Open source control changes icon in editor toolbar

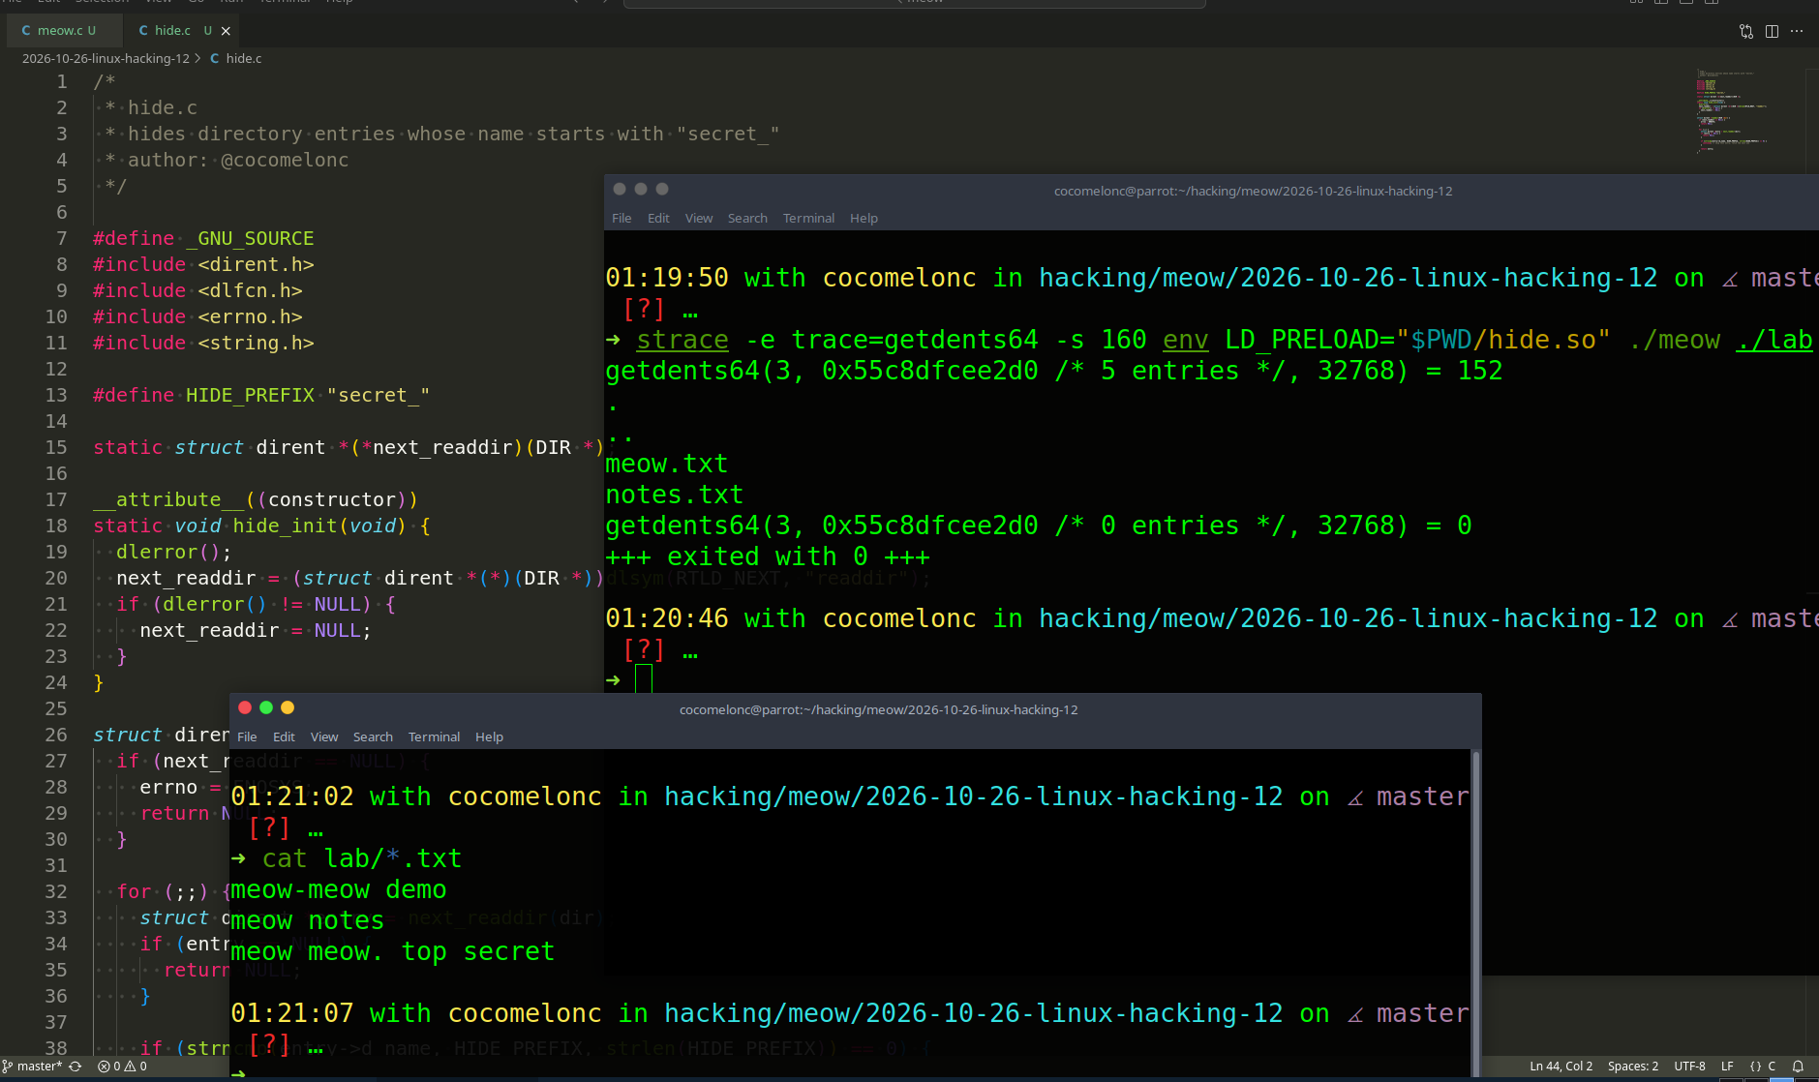click(x=1746, y=31)
